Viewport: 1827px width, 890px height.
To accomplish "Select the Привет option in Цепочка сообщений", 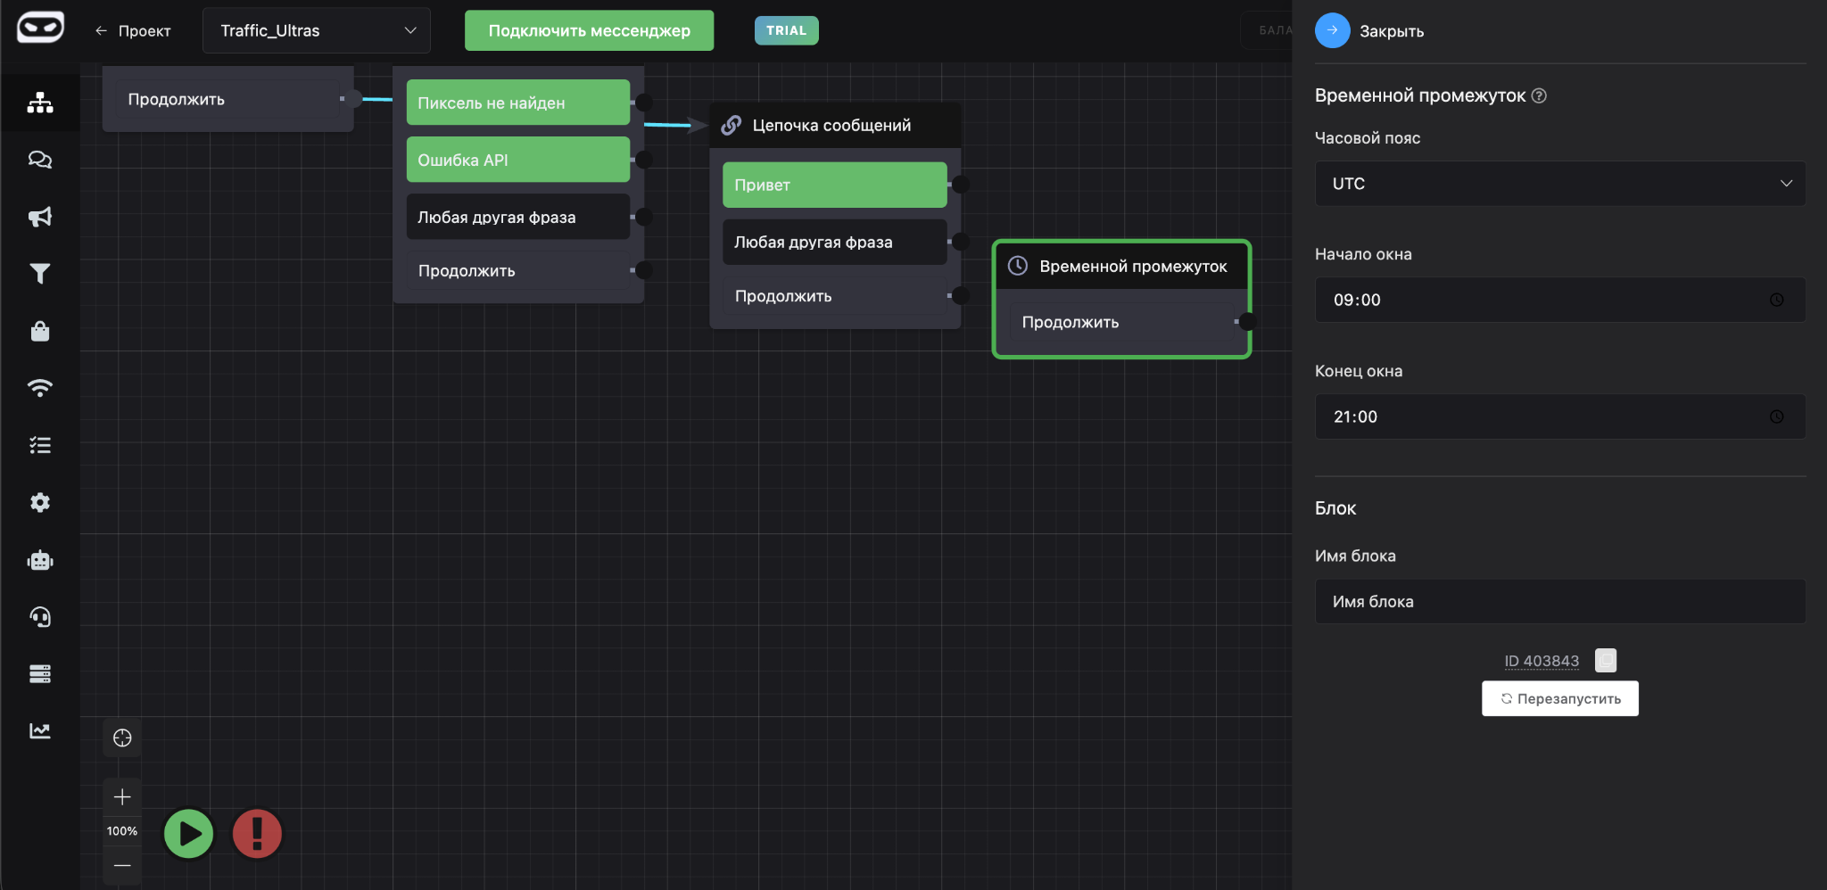I will (x=835, y=185).
